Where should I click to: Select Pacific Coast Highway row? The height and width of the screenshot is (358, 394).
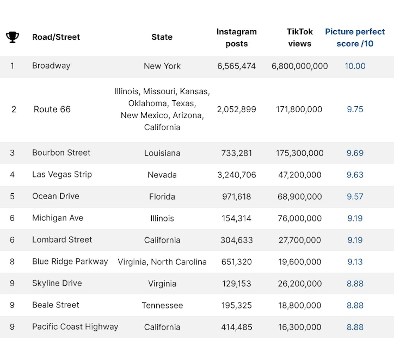tap(197, 327)
